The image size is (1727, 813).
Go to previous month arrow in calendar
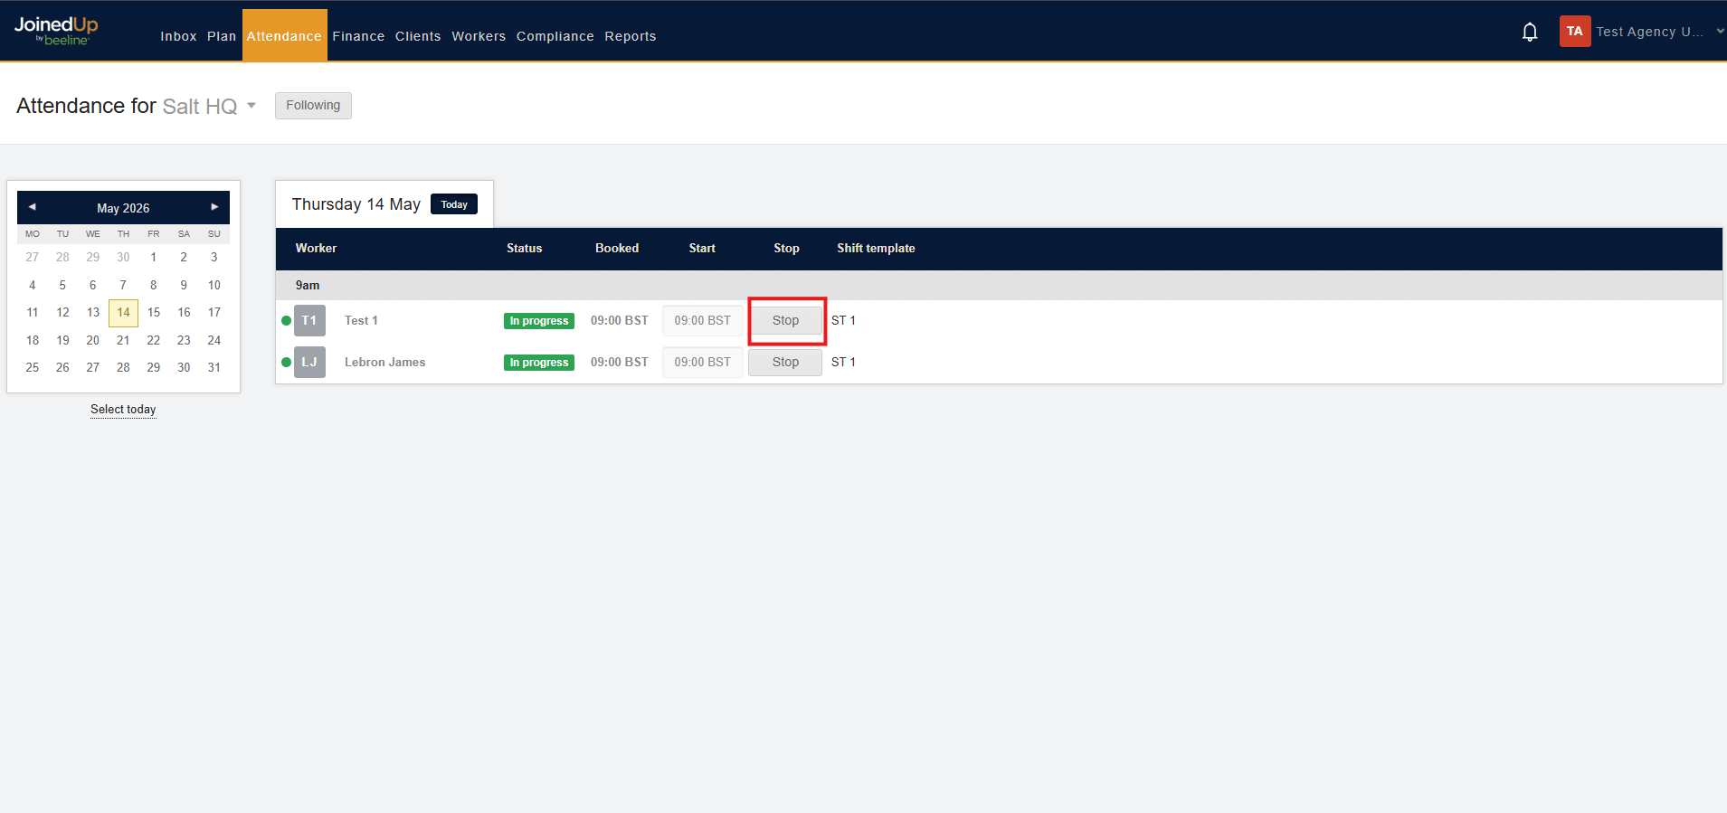(32, 207)
